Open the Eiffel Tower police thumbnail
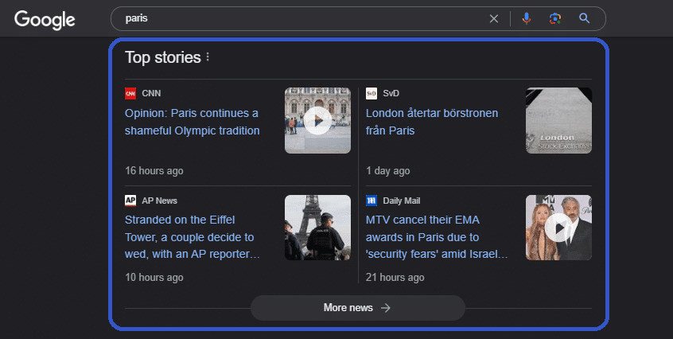 (317, 228)
